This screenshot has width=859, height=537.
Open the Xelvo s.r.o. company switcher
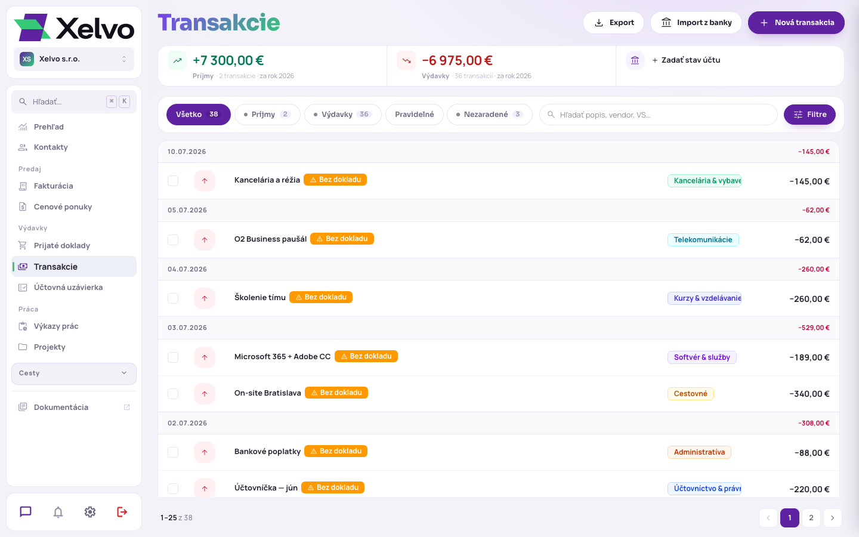[74, 59]
